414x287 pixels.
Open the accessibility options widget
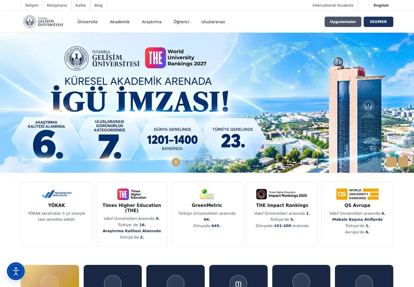[16, 271]
